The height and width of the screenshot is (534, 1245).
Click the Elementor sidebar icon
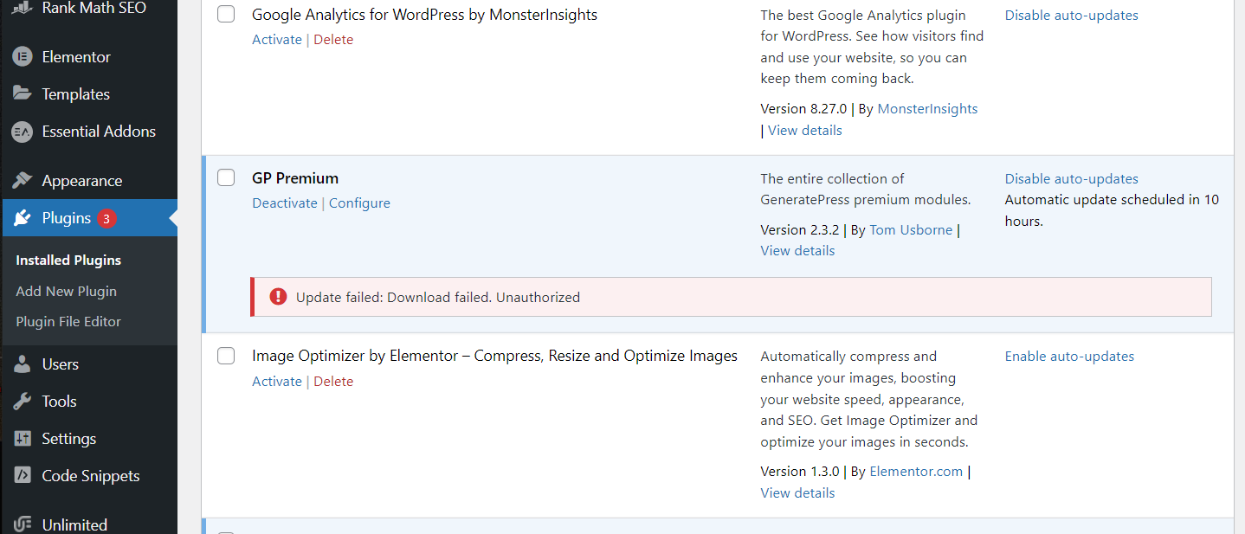(22, 57)
